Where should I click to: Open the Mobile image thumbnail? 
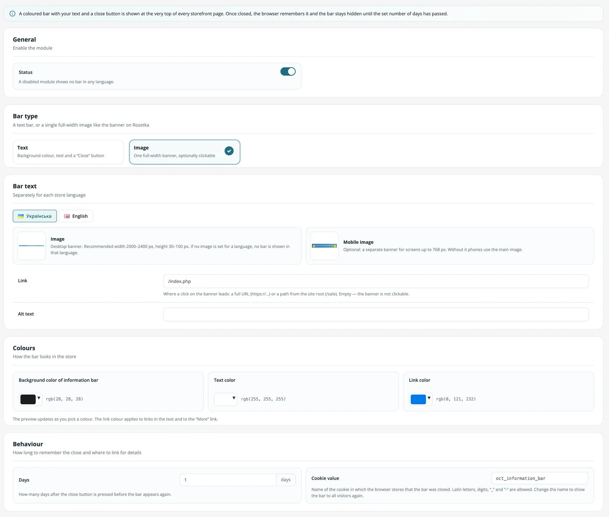pos(324,246)
